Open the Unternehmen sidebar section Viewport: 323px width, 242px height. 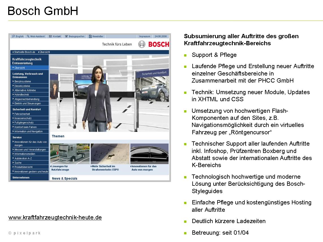pos(21,178)
